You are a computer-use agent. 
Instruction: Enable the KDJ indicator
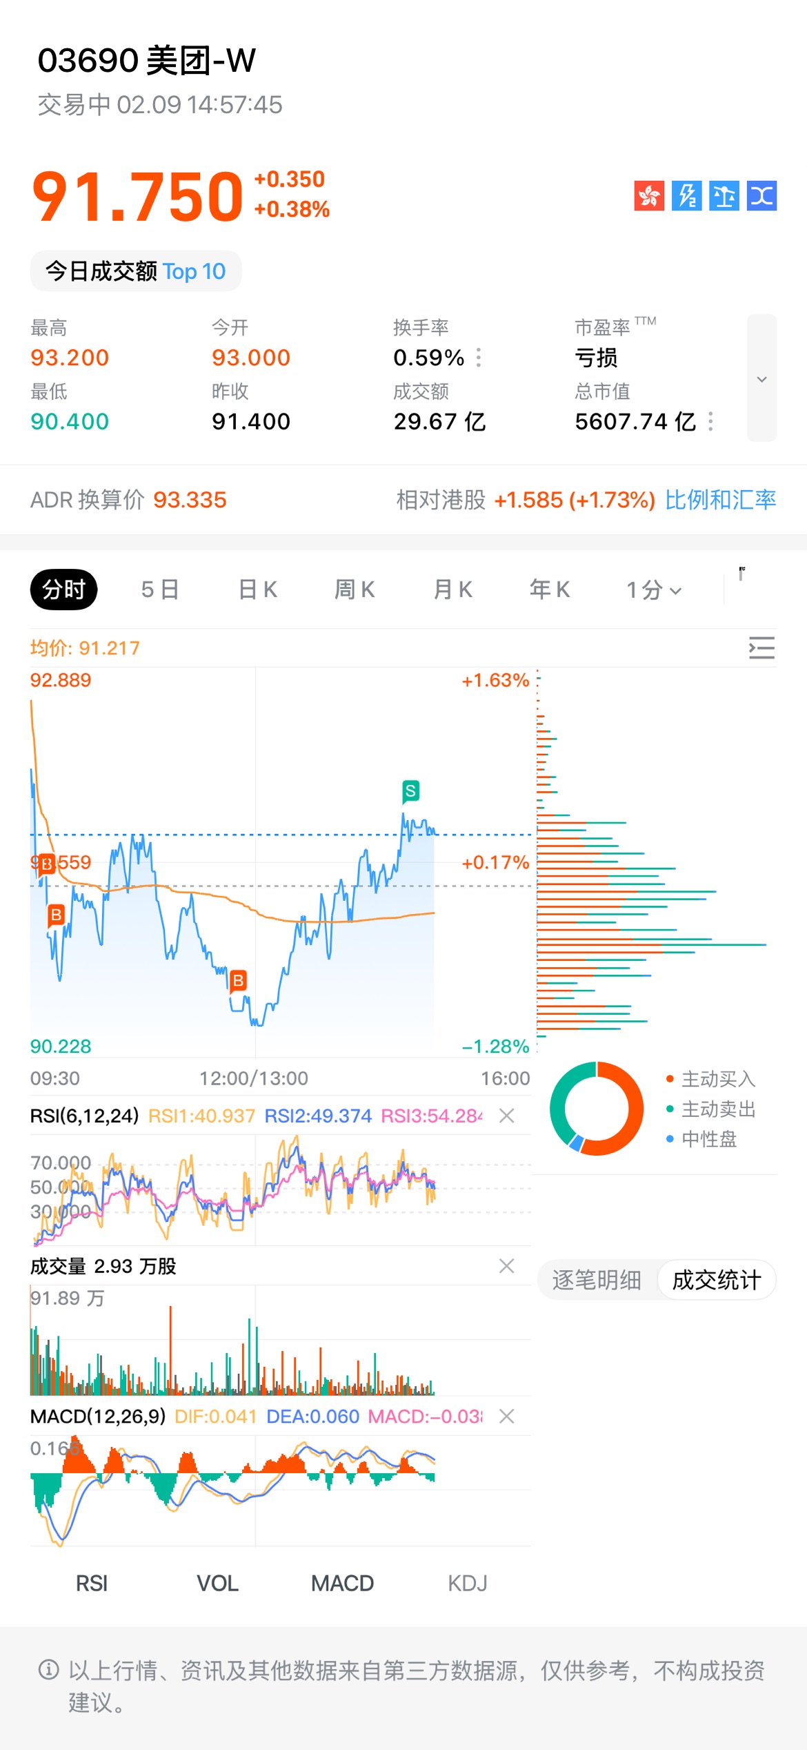(x=468, y=1583)
